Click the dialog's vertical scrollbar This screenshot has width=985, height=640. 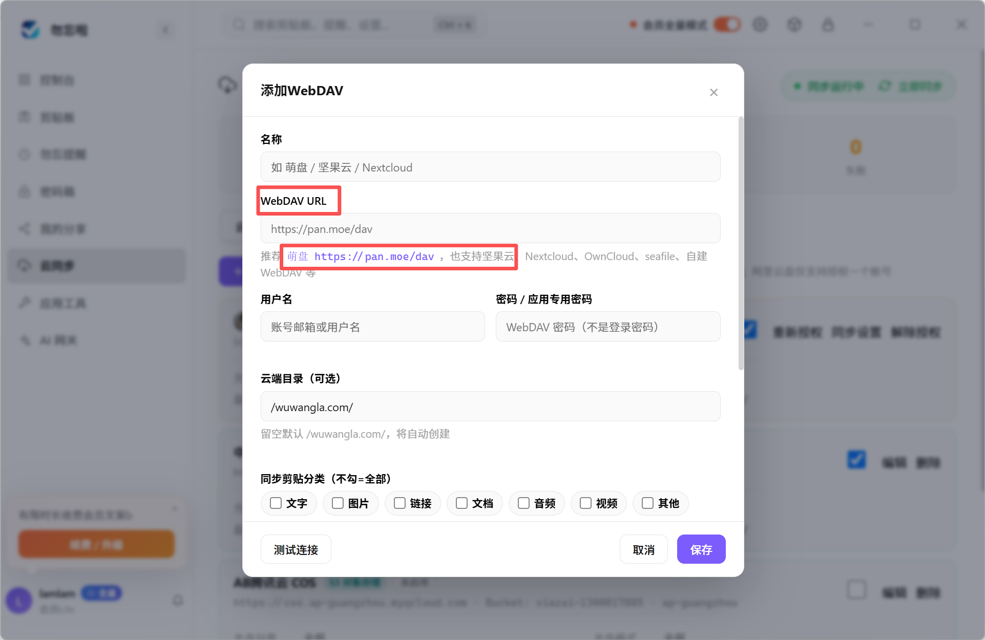point(741,243)
